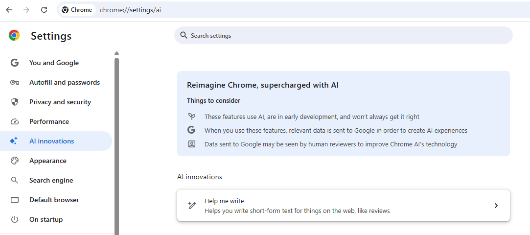Click the palette Appearance icon
The image size is (530, 235).
tap(15, 161)
